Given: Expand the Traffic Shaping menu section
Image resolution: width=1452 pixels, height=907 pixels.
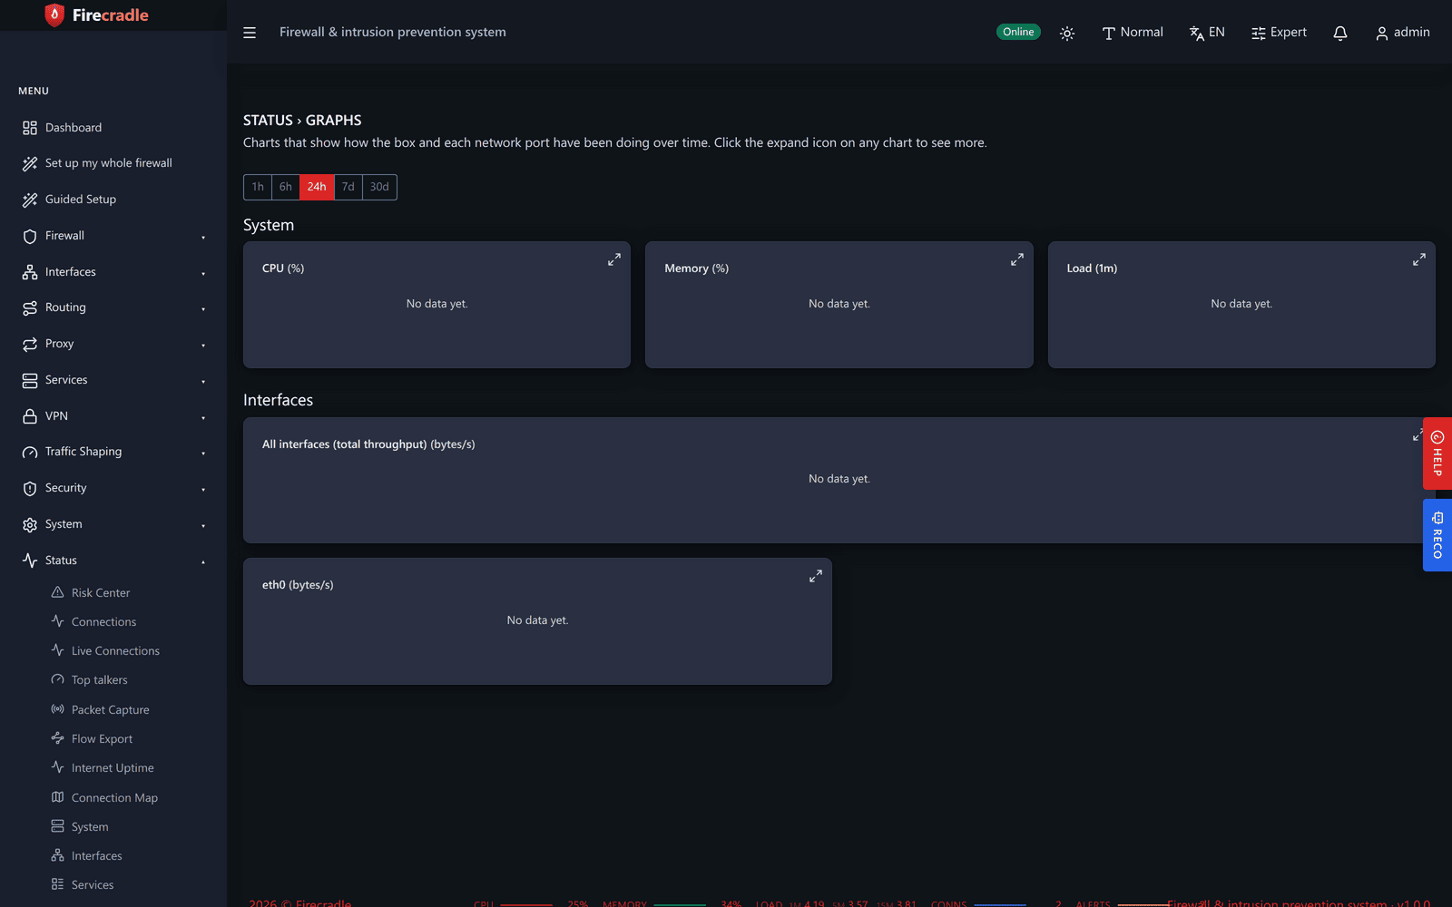Looking at the screenshot, I should coord(113,452).
